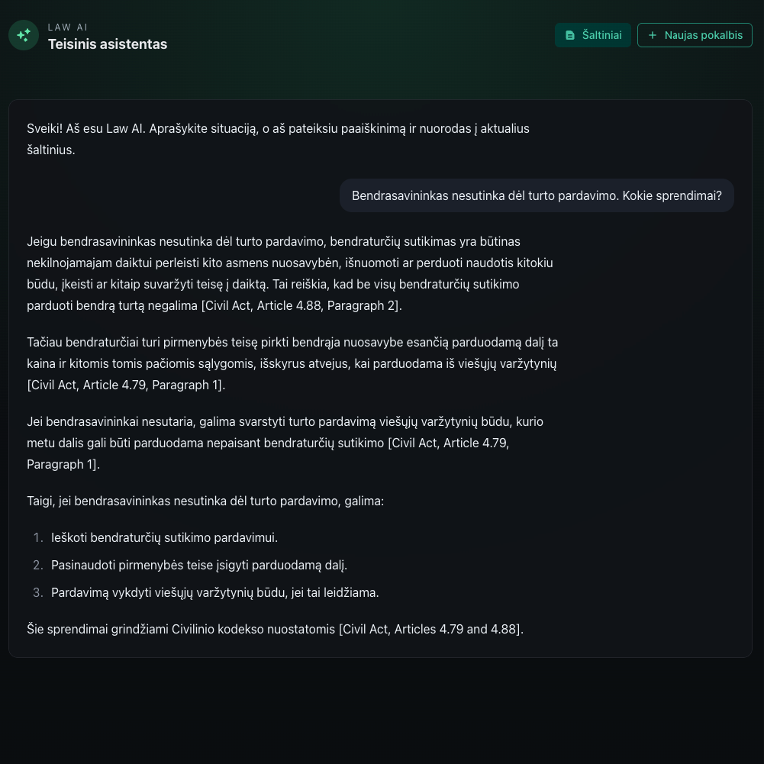Image resolution: width=764 pixels, height=764 pixels.
Task: Select the document icon on Šaltiniai button
Action: (x=570, y=35)
